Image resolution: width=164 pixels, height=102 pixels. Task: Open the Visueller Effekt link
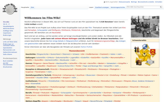42,78
